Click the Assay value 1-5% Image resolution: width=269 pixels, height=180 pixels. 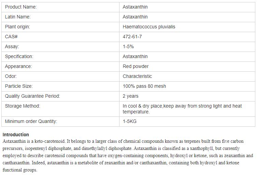128,46
